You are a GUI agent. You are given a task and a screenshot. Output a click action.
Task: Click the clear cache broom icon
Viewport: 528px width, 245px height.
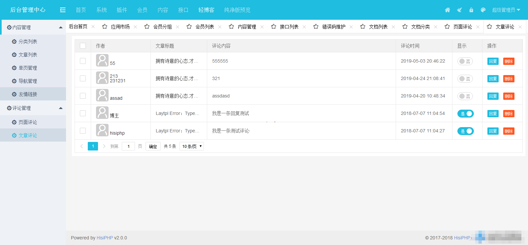coord(459,10)
